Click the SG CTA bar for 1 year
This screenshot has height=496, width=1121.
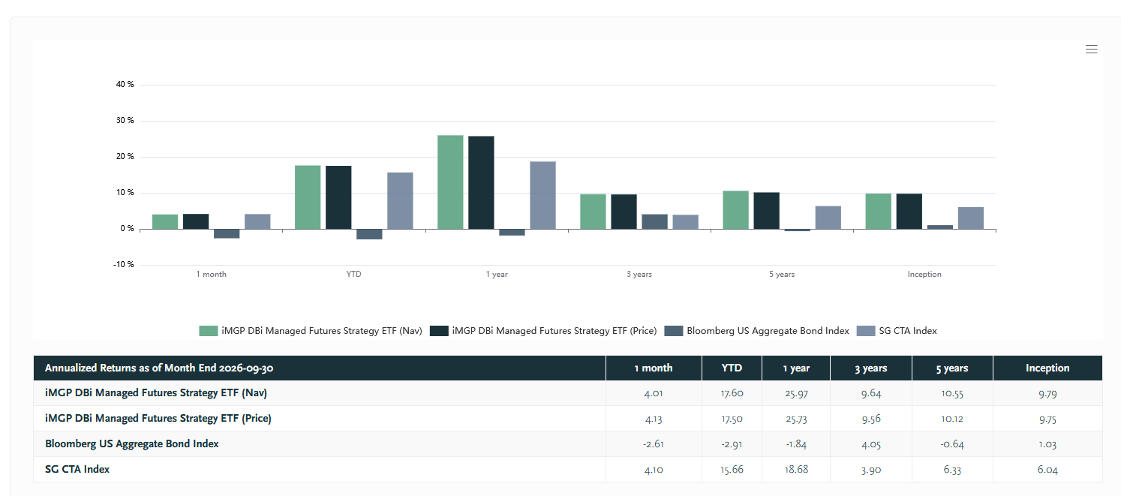point(543,195)
